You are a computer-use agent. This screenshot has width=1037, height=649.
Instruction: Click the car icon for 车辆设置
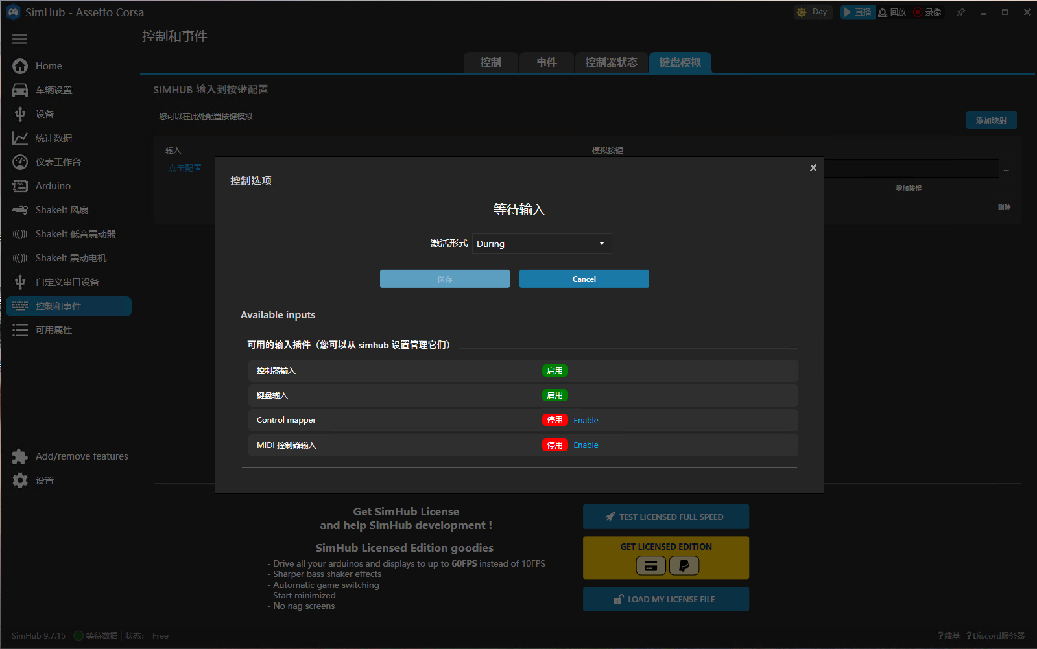point(20,90)
